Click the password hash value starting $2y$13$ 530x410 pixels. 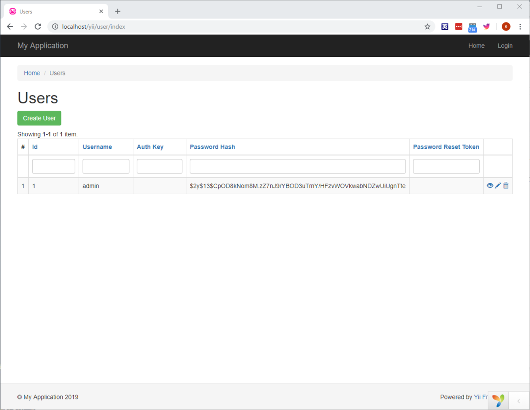pyautogui.click(x=298, y=186)
